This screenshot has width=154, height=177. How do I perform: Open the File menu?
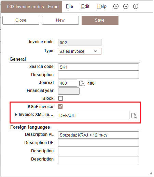pyautogui.click(x=69, y=7)
